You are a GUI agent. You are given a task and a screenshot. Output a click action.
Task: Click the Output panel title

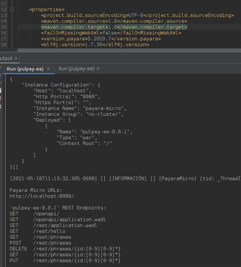6,58
